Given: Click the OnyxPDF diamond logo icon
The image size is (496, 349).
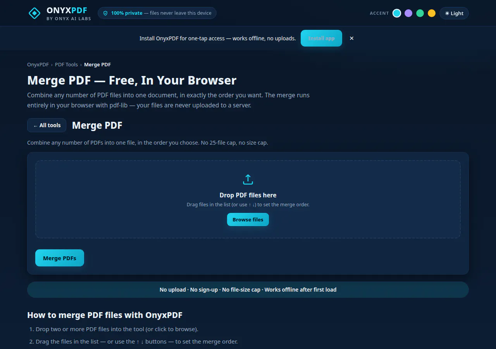Looking at the screenshot, I should pyautogui.click(x=34, y=13).
